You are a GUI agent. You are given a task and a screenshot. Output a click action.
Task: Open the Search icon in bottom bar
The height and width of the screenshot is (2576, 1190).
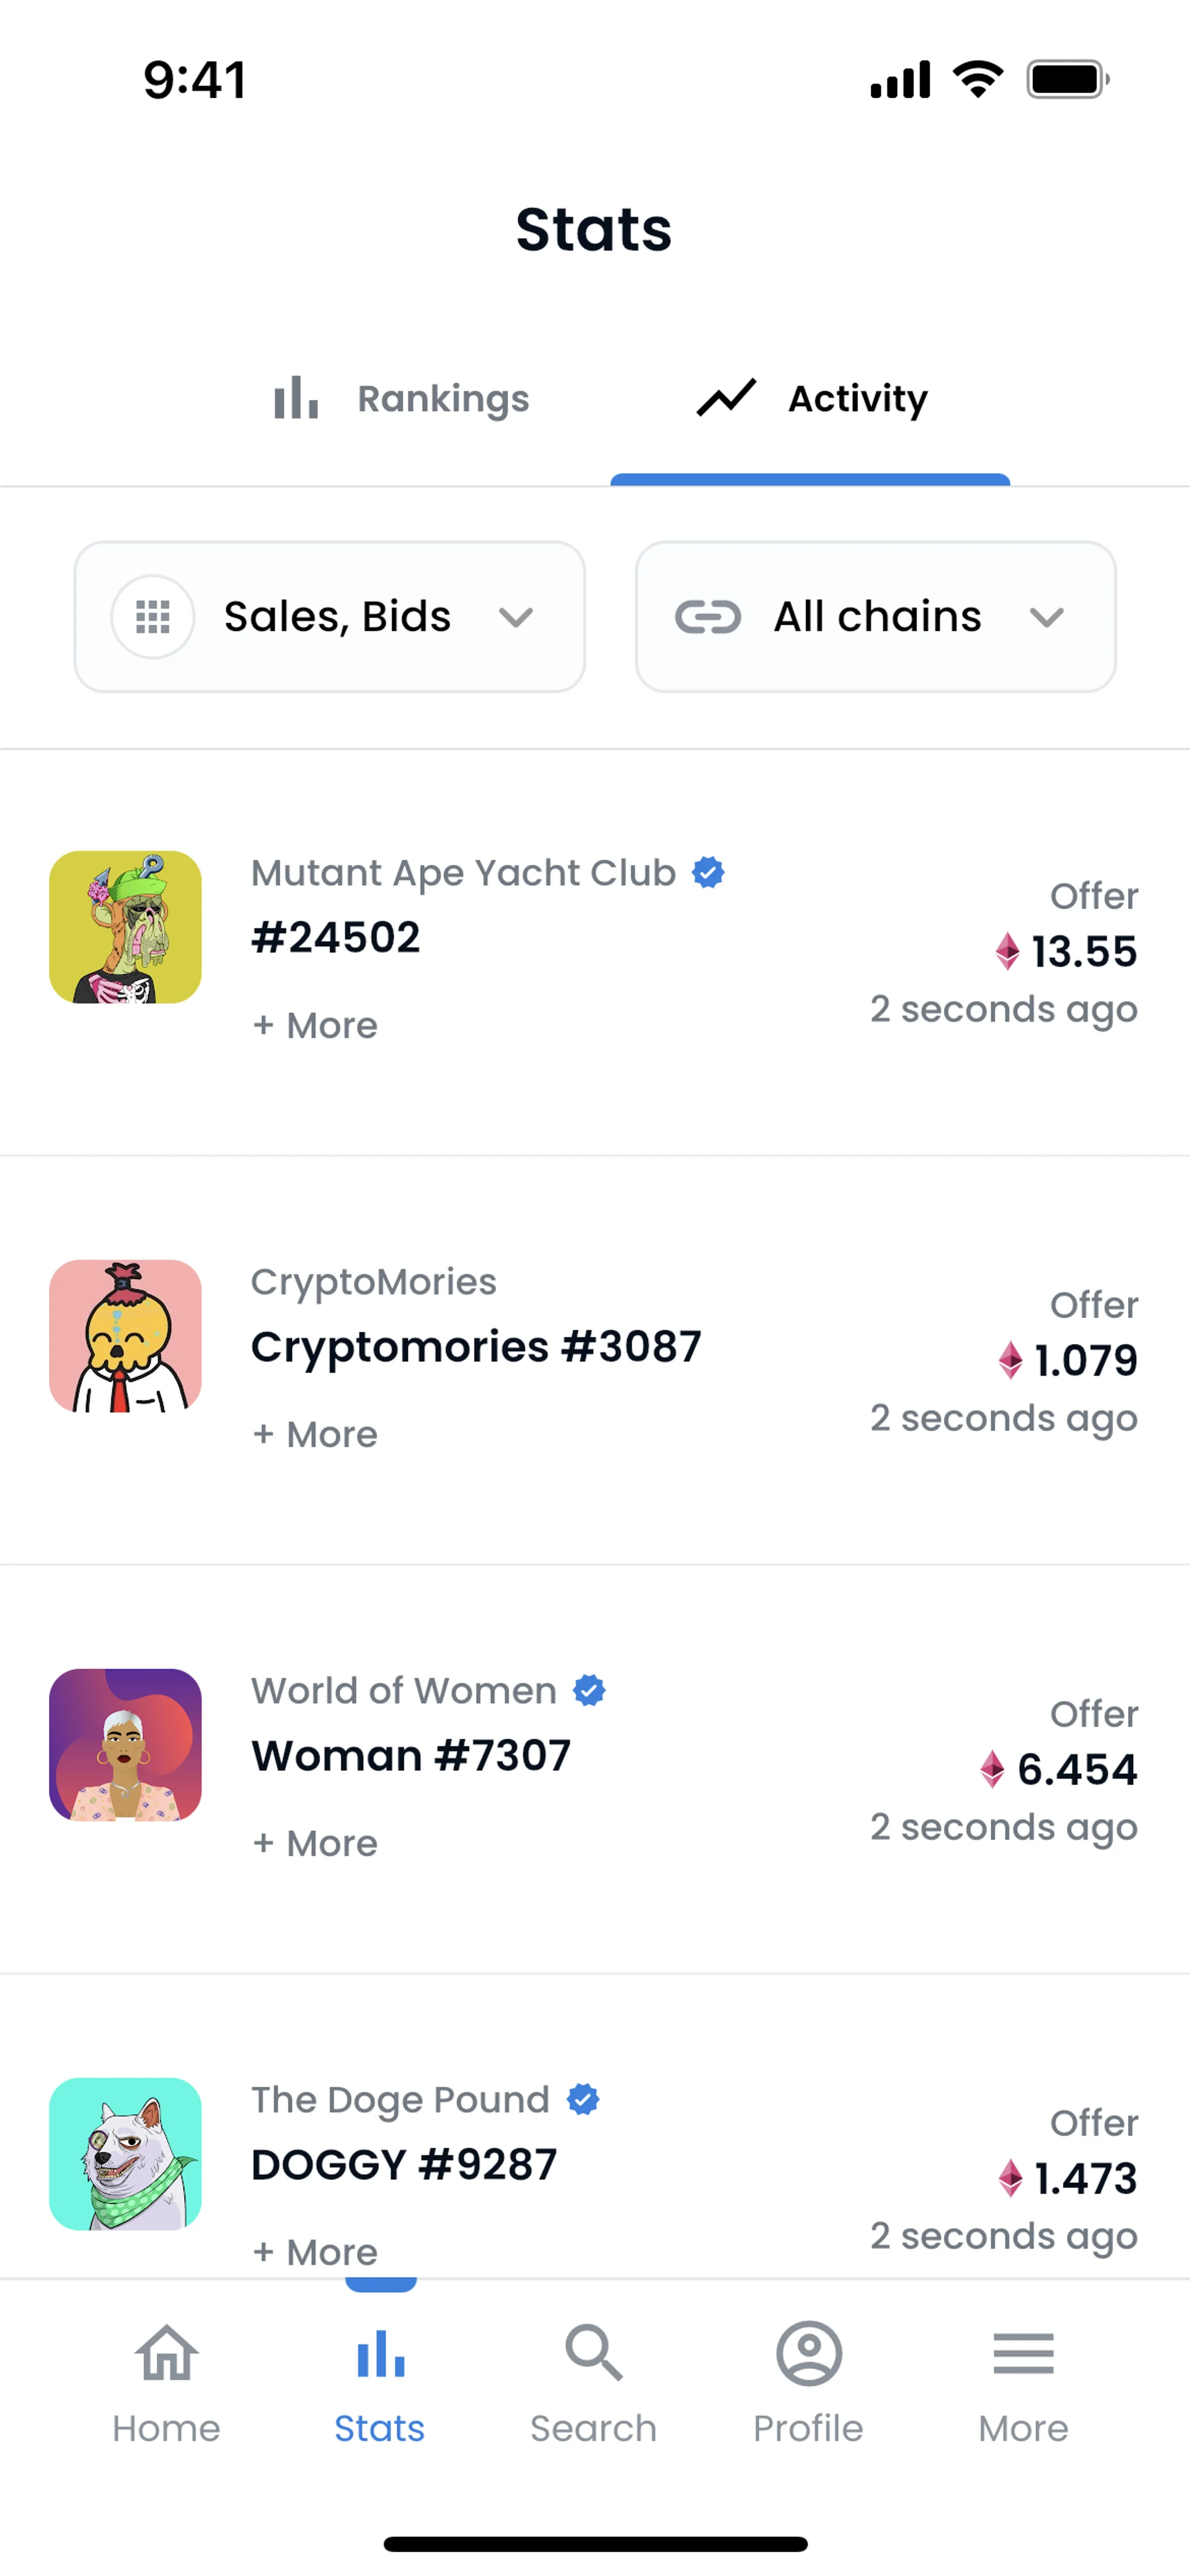(594, 2354)
